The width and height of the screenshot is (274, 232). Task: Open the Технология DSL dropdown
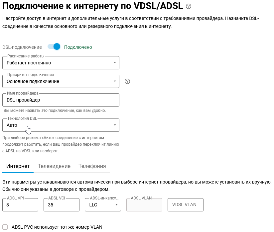(61, 125)
